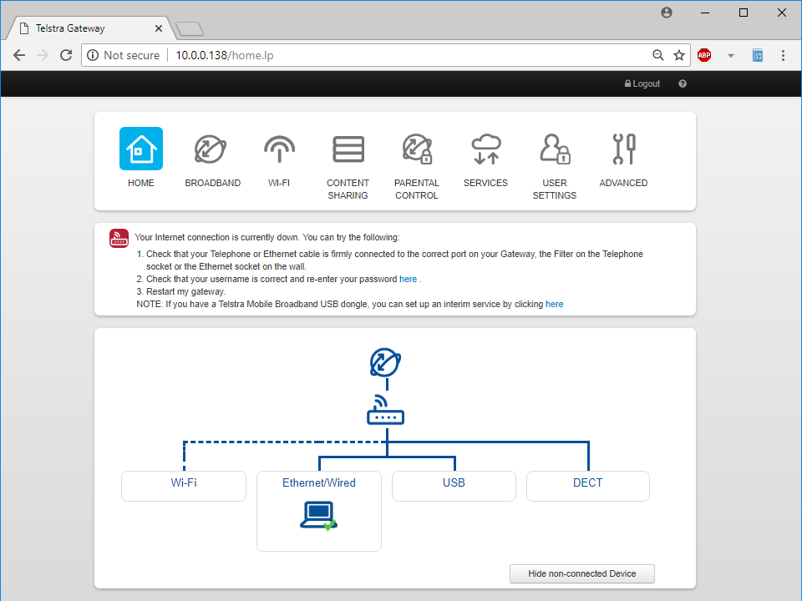Click the help question mark icon
802x601 pixels.
point(683,83)
